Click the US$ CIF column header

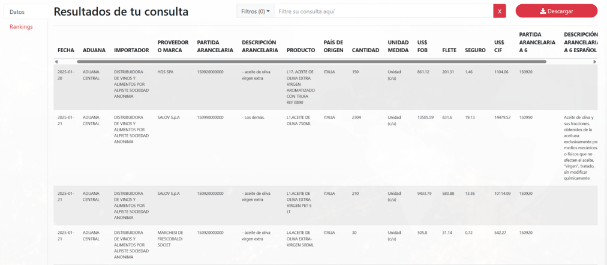tap(499, 46)
